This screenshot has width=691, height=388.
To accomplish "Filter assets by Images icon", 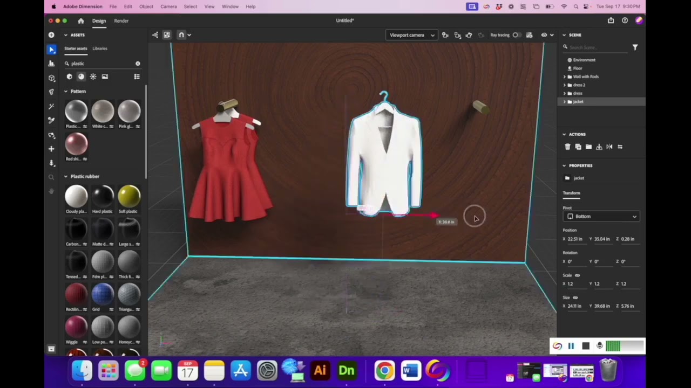I will tap(105, 77).
